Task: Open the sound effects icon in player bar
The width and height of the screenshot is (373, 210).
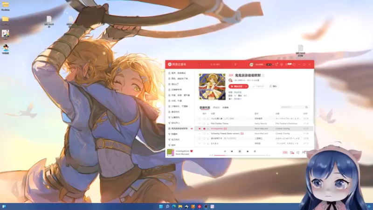Action: click(292, 153)
